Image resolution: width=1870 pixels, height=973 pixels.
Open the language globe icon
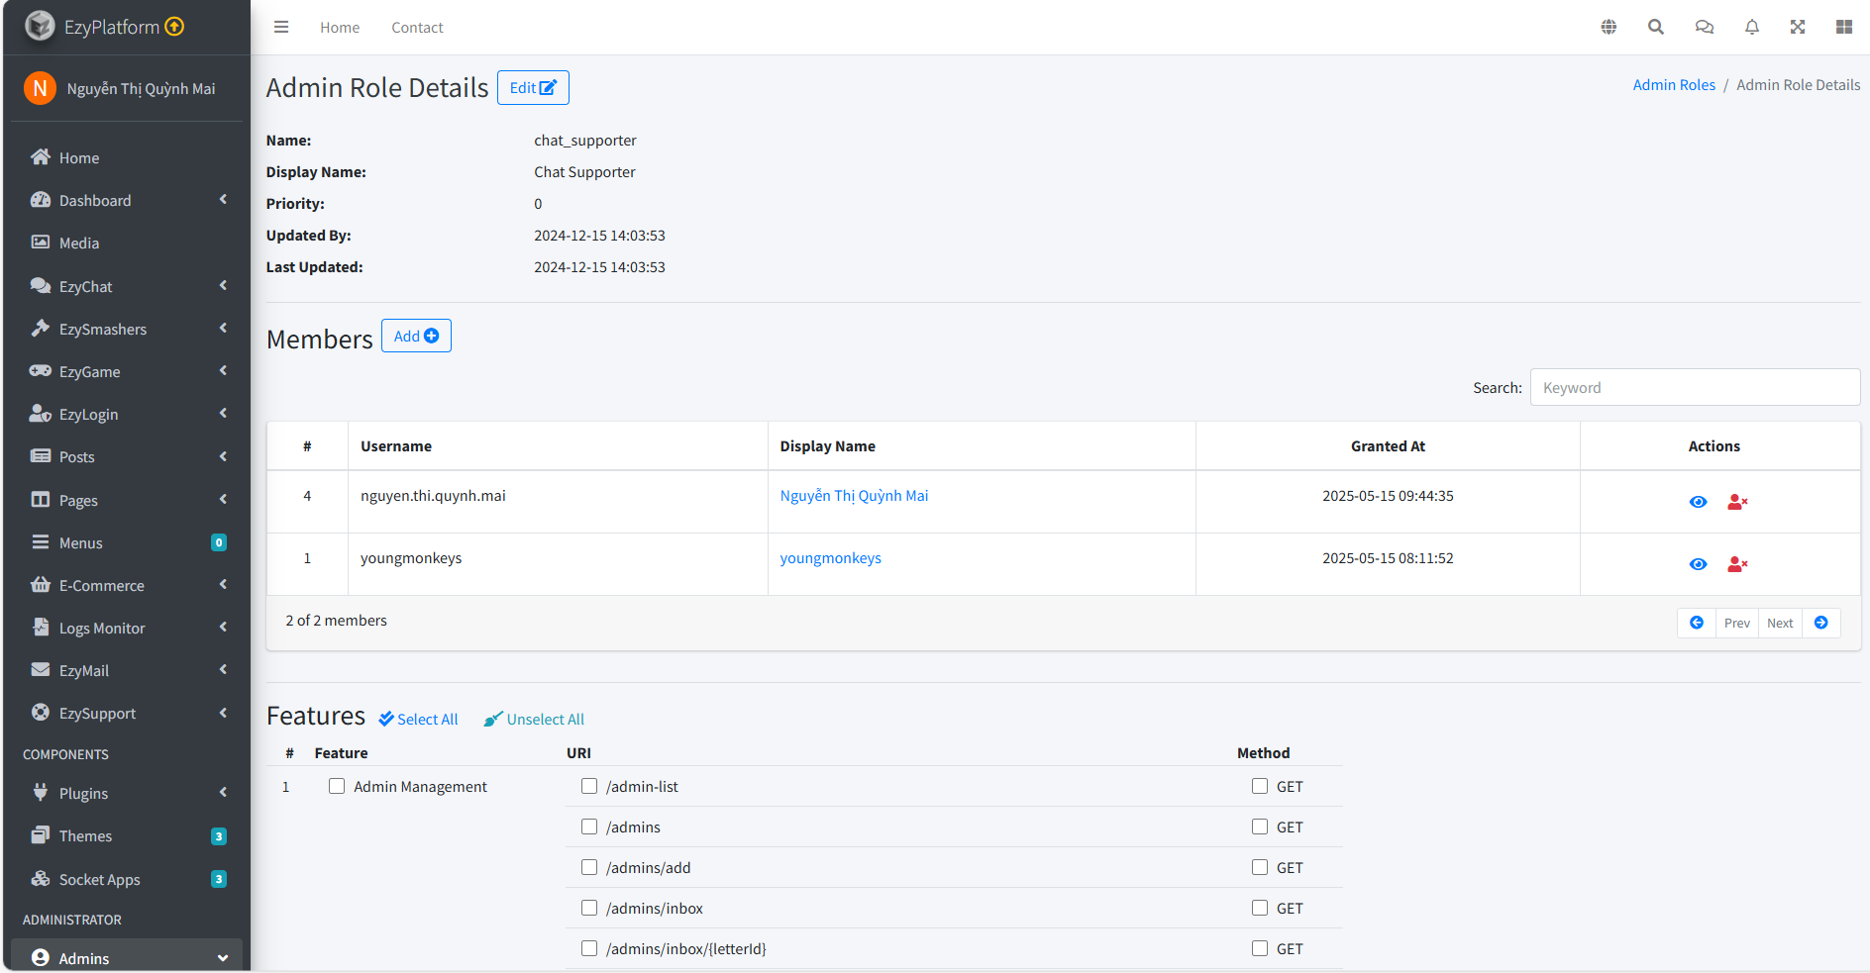tap(1609, 27)
